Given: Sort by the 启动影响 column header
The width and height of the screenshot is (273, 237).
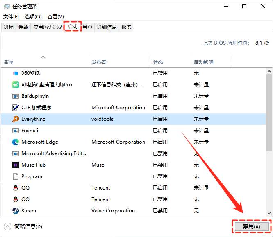Looking at the screenshot, I should (212, 61).
